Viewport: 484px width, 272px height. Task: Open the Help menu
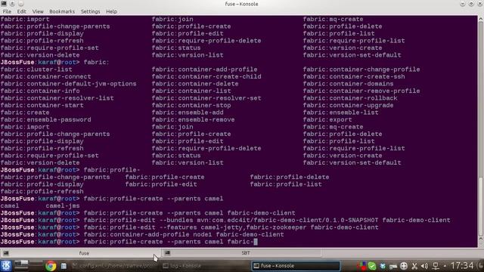111,11
